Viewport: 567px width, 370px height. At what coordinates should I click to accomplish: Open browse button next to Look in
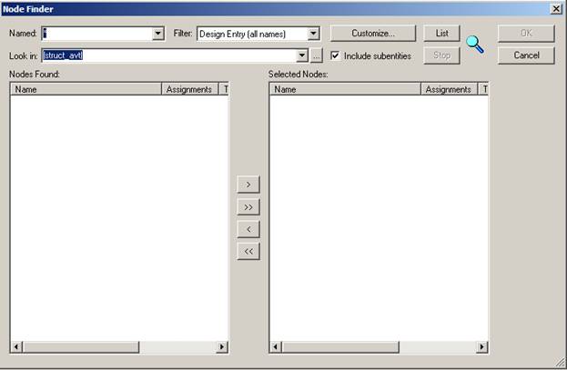(317, 56)
